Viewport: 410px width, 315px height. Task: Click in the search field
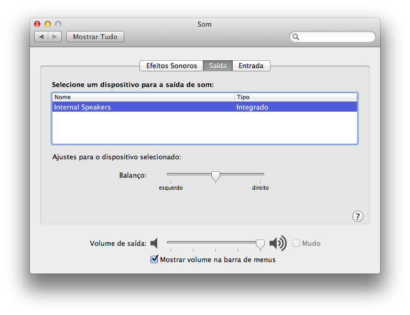pos(336,37)
